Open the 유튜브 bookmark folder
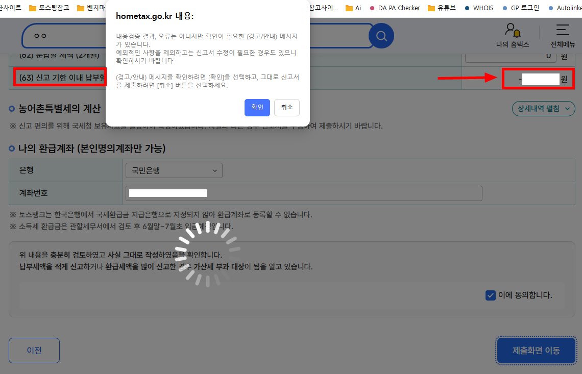Image resolution: width=582 pixels, height=374 pixels. click(x=442, y=8)
